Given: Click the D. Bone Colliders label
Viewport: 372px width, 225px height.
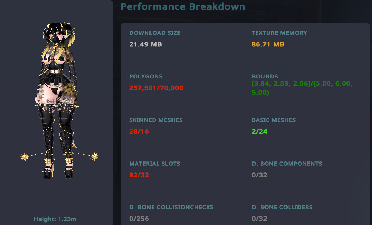Looking at the screenshot, I should tap(282, 207).
